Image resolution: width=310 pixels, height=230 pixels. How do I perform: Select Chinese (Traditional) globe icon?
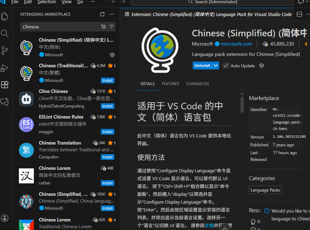[x=26, y=73]
